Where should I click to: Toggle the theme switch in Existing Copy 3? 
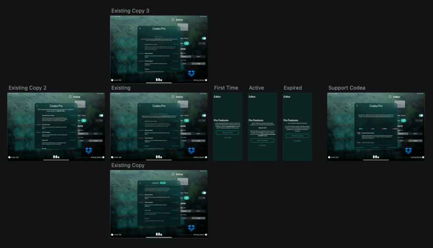pos(204,39)
